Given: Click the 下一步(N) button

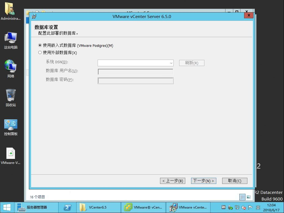Looking at the screenshot, I should pos(204,181).
